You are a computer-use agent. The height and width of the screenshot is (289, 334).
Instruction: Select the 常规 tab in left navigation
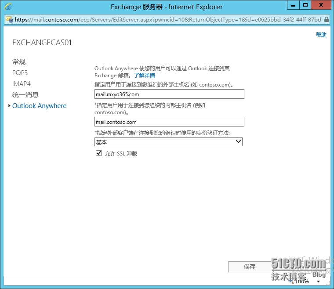tap(19, 62)
